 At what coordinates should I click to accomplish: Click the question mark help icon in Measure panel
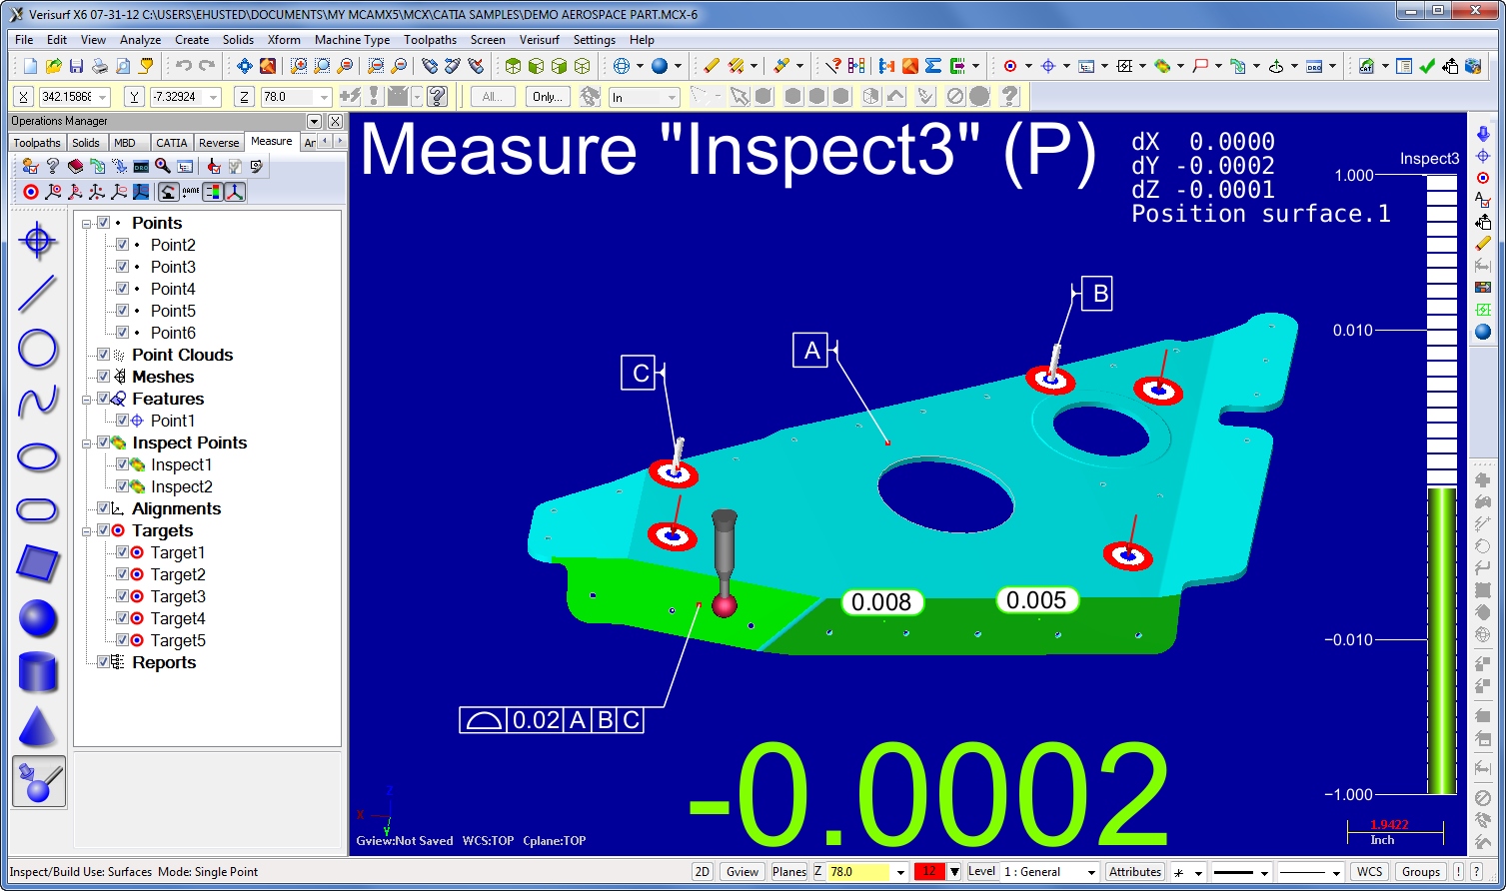click(52, 166)
